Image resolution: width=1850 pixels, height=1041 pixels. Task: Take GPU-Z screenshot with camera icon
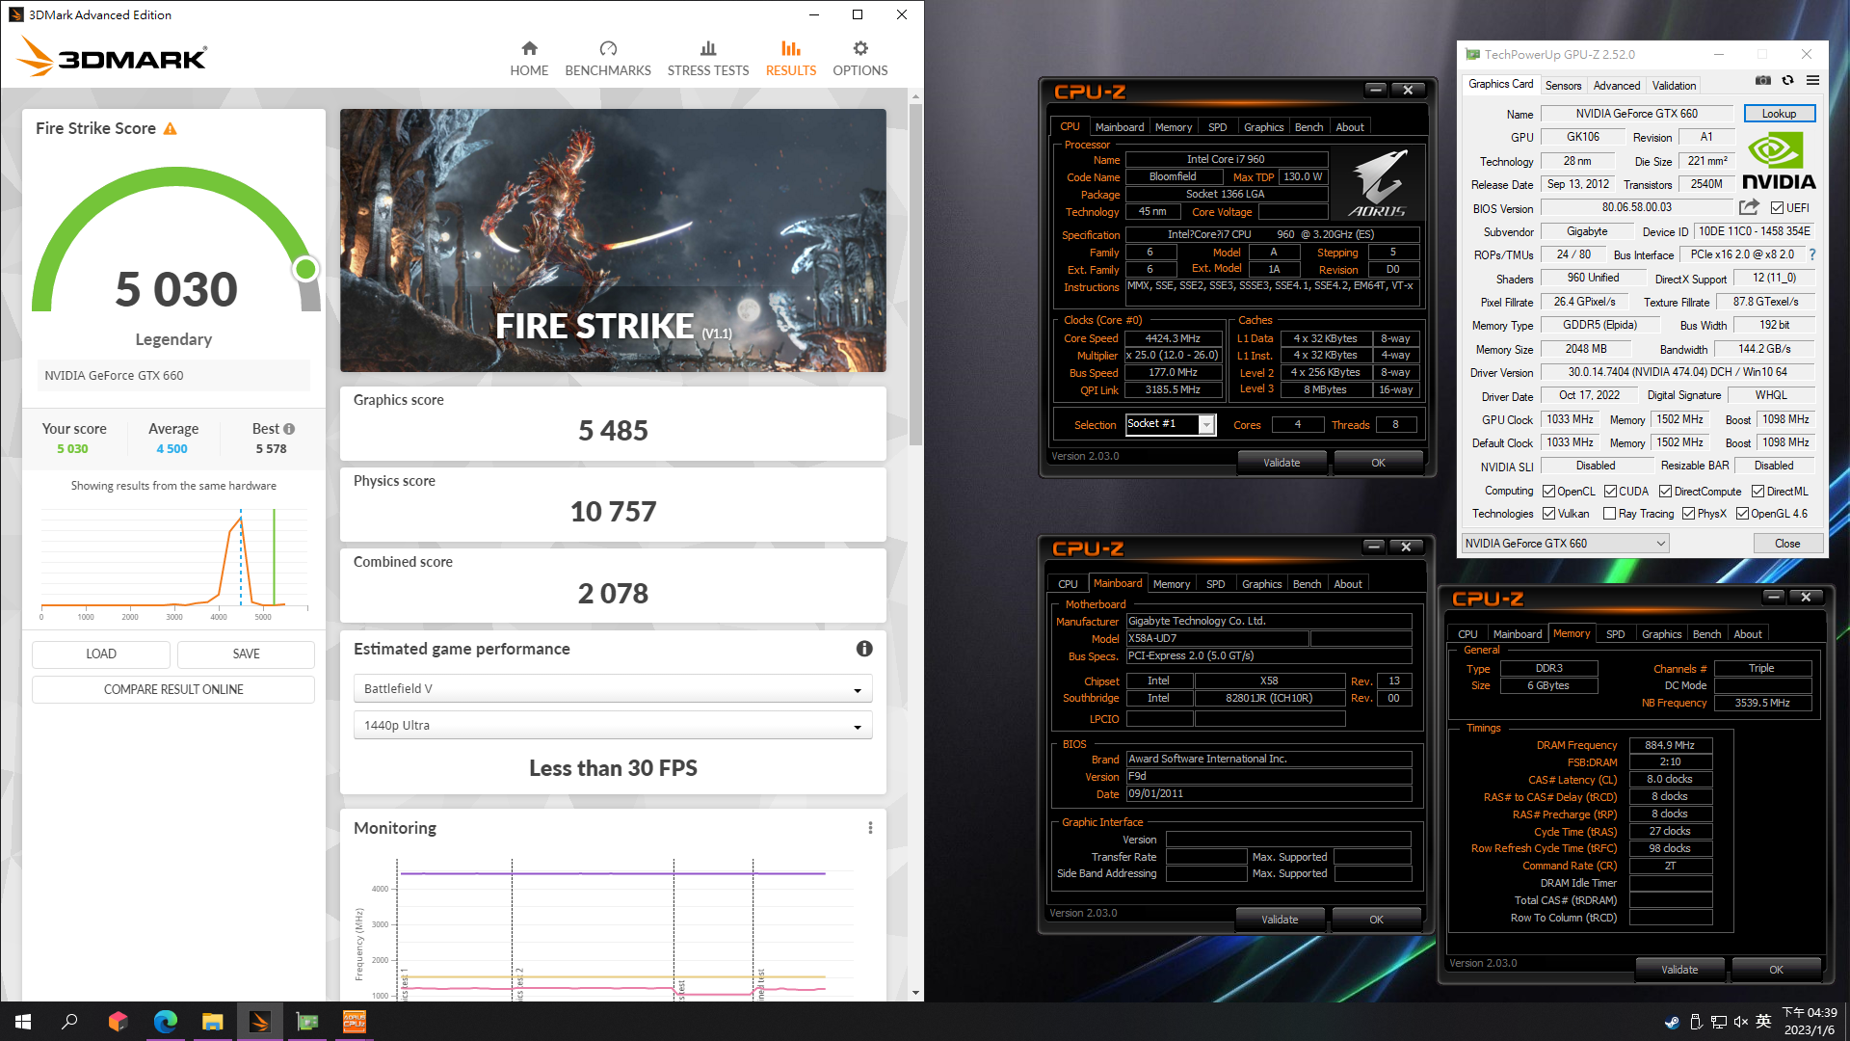pos(1763,81)
